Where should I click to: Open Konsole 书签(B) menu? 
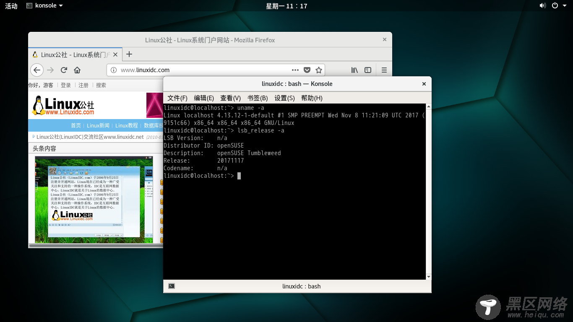pyautogui.click(x=258, y=98)
